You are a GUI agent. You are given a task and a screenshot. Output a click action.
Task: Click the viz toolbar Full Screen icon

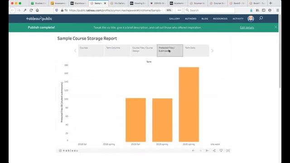tap(228, 151)
